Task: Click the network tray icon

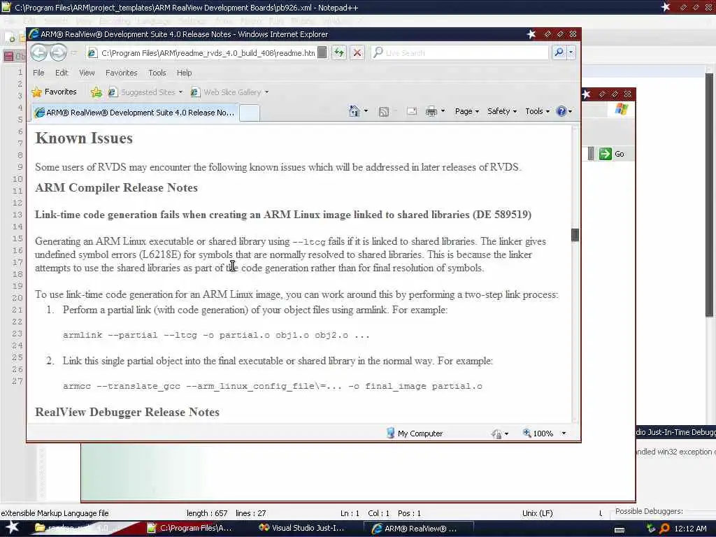Action: coord(651,529)
